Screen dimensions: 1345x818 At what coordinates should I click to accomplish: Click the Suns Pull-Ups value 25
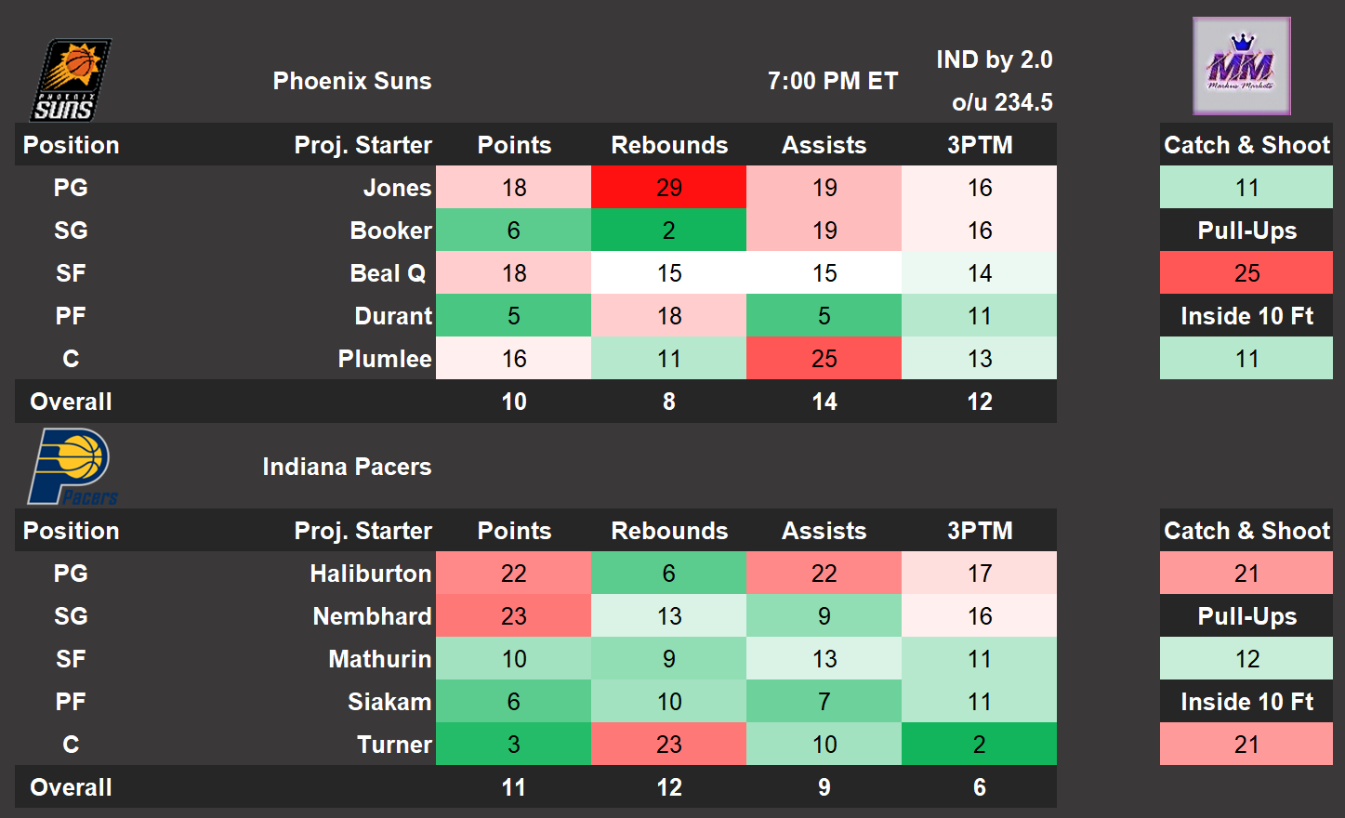(x=1246, y=273)
